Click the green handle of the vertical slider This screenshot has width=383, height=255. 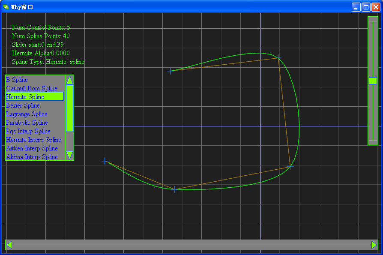373,81
